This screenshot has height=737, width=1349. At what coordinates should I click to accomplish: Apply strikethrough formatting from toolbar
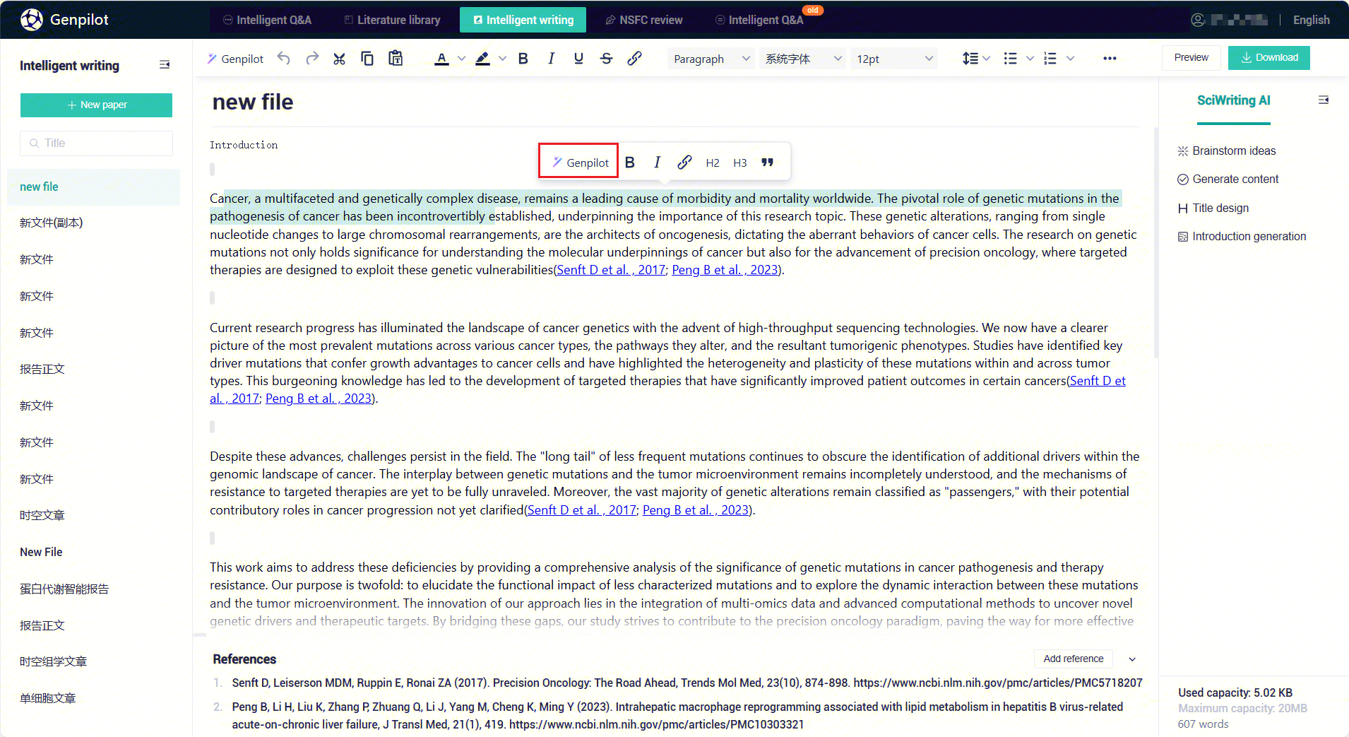point(606,59)
